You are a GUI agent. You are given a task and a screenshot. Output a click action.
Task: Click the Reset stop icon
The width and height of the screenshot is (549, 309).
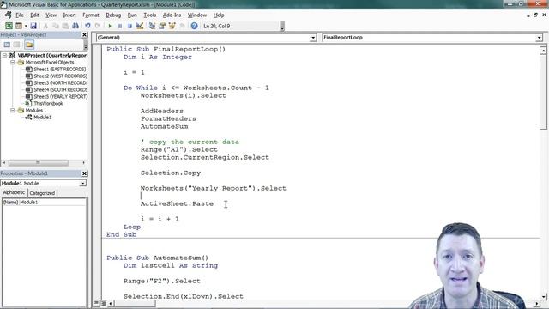(130, 26)
